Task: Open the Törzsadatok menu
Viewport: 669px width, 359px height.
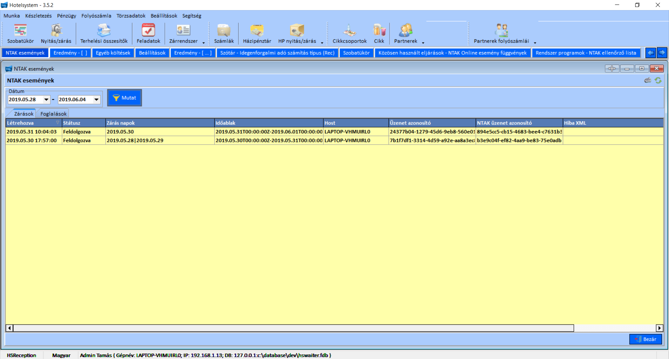Action: [x=131, y=16]
